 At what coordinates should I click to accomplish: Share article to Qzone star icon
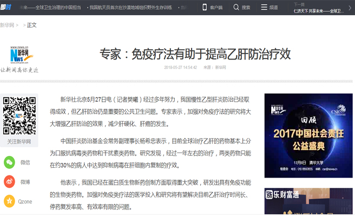9,201
